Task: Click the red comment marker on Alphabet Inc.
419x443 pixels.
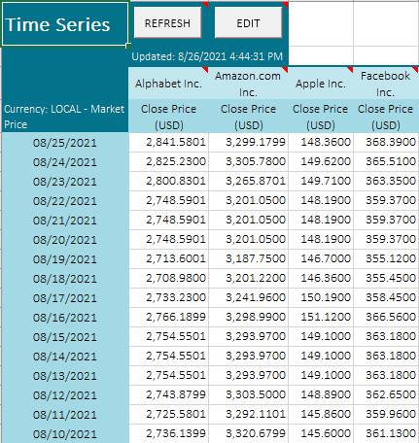Action: pyautogui.click(x=205, y=69)
